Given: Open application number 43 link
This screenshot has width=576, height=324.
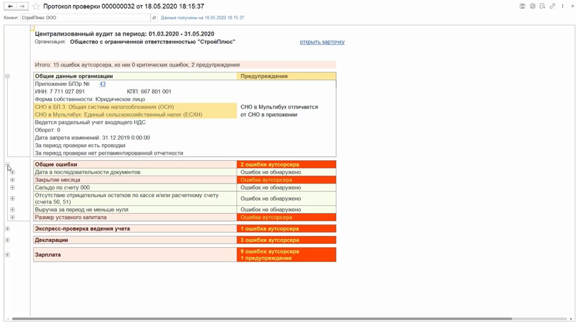Looking at the screenshot, I should coord(102,84).
